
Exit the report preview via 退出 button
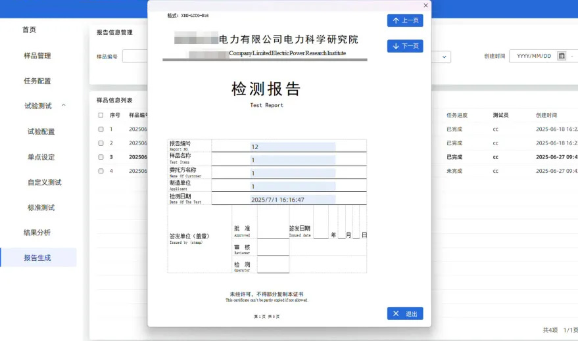(x=405, y=314)
